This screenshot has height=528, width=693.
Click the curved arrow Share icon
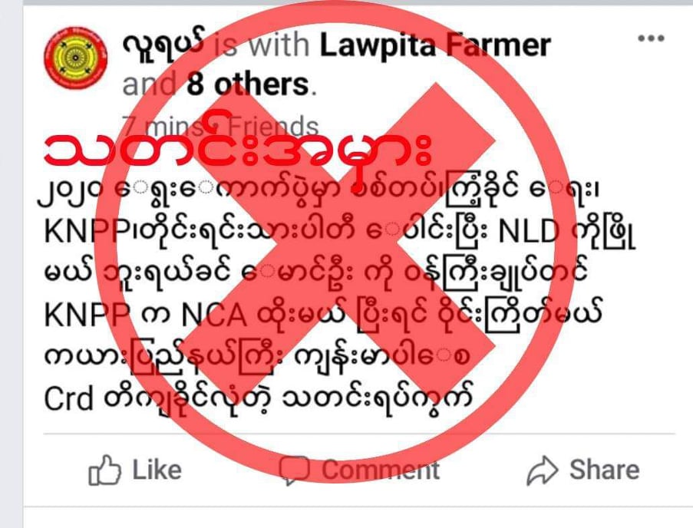[x=543, y=470]
